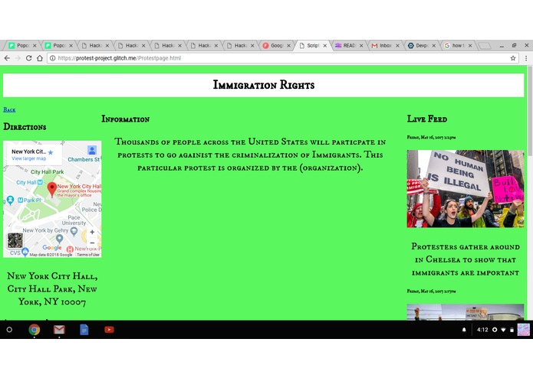
Task: Click the browser forward arrow
Action: point(18,58)
